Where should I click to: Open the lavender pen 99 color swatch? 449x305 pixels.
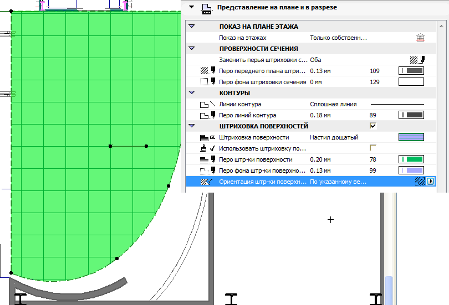pyautogui.click(x=411, y=170)
